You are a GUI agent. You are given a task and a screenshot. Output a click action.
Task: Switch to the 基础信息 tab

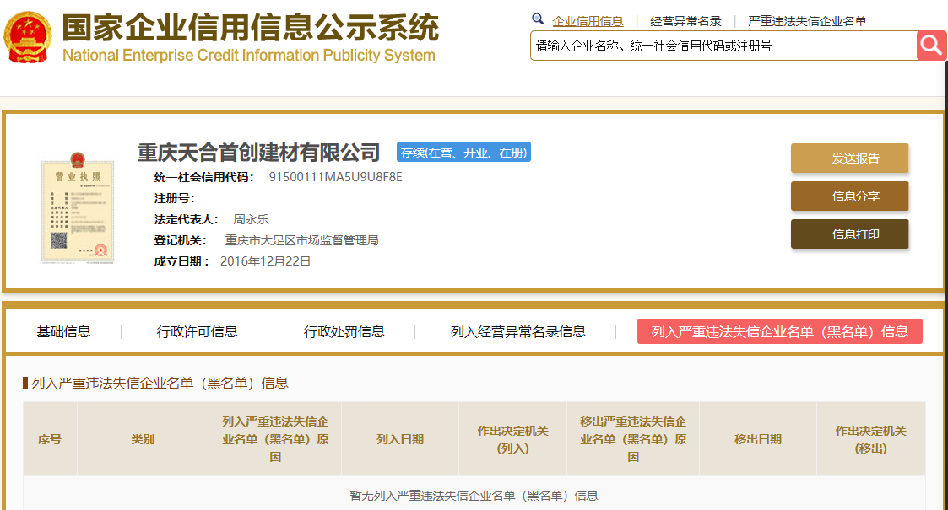click(x=63, y=331)
